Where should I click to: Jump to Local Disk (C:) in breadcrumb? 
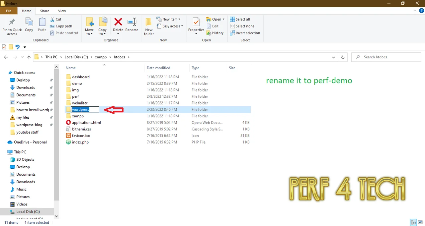(x=76, y=57)
